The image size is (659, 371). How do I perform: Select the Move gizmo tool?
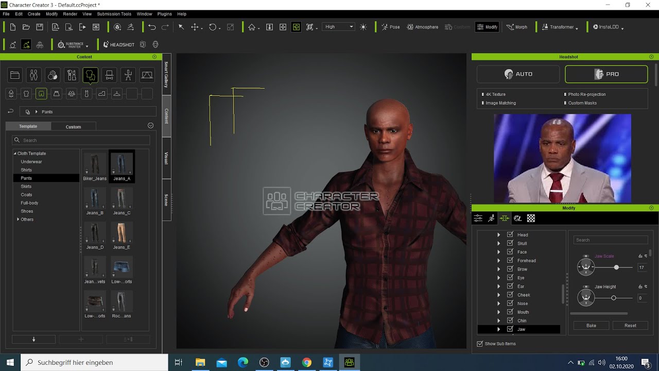(x=195, y=27)
